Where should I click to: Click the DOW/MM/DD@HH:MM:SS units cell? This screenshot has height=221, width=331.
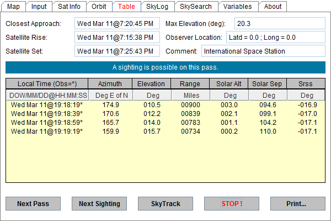pos(48,96)
